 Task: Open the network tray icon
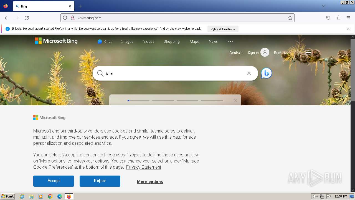[x=322, y=196]
